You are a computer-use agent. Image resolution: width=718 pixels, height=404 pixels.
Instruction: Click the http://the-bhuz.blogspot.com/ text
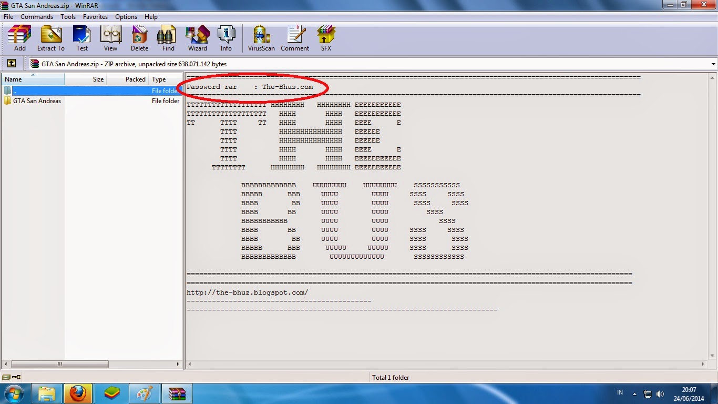pyautogui.click(x=247, y=292)
